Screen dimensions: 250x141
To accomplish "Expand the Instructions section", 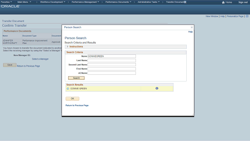I will pyautogui.click(x=68, y=47).
